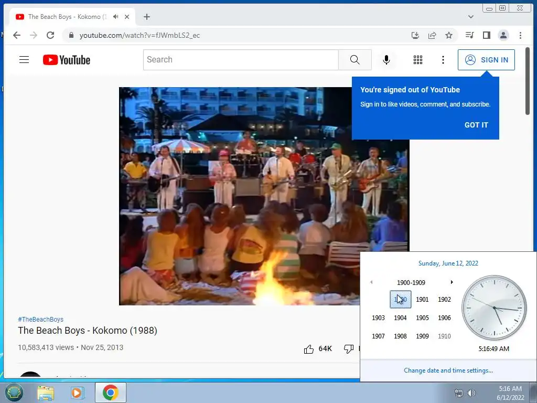Click the video title Kokomo (1988)
This screenshot has width=537, height=403.
tap(88, 331)
